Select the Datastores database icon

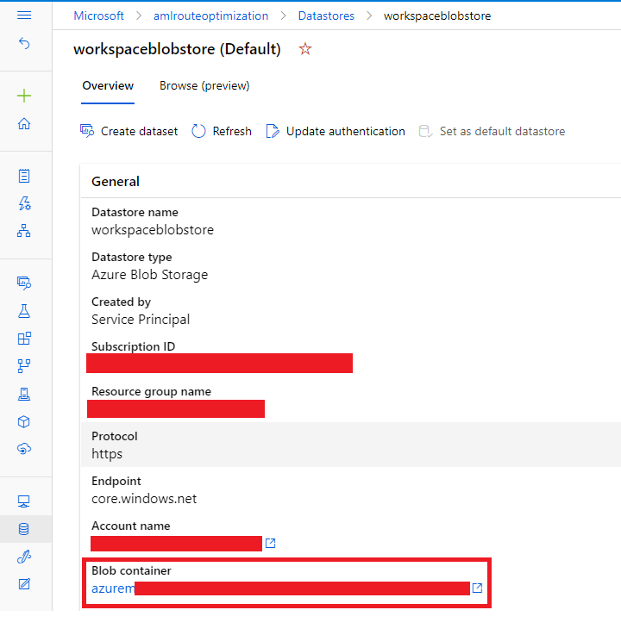(24, 529)
